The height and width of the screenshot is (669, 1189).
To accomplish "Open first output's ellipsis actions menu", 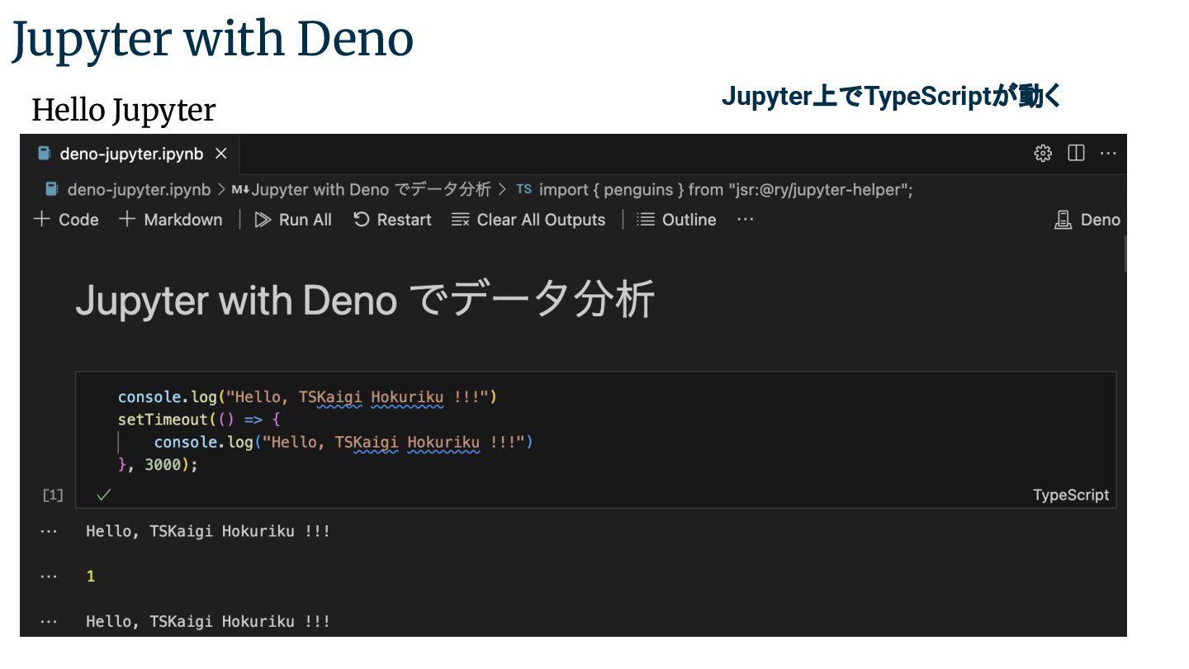I will click(x=50, y=532).
